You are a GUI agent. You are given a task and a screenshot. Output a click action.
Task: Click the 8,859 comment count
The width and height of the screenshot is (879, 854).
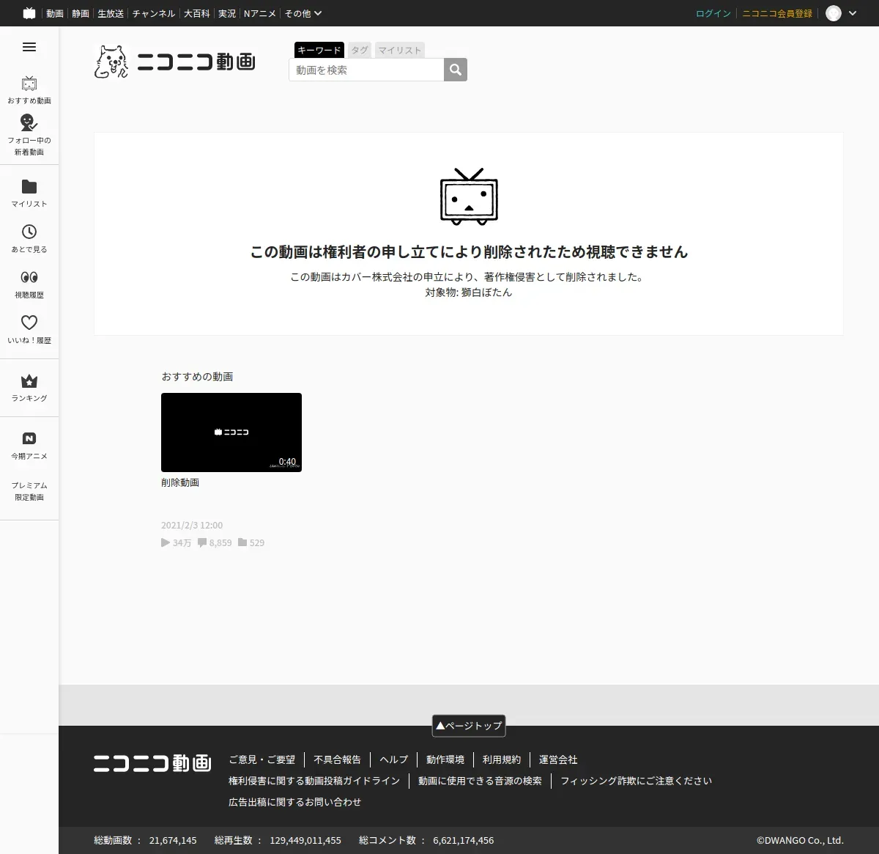[215, 542]
